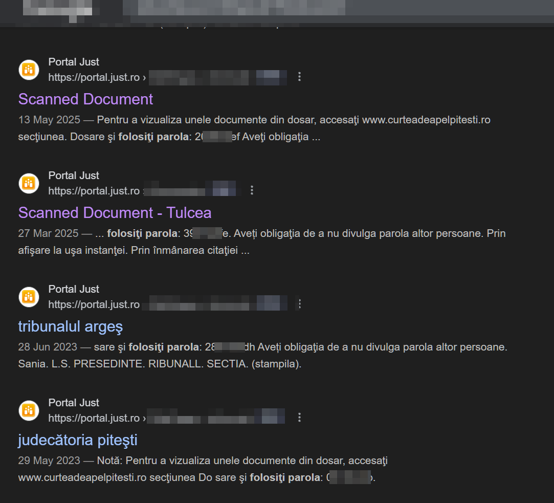Screen dimensions: 554x503
Task: Click 'Portal Just' site name above Tulcea result
Action: click(x=74, y=176)
